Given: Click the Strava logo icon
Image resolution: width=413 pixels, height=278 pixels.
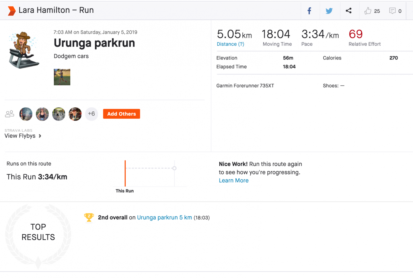Looking at the screenshot, I should tap(11, 10).
